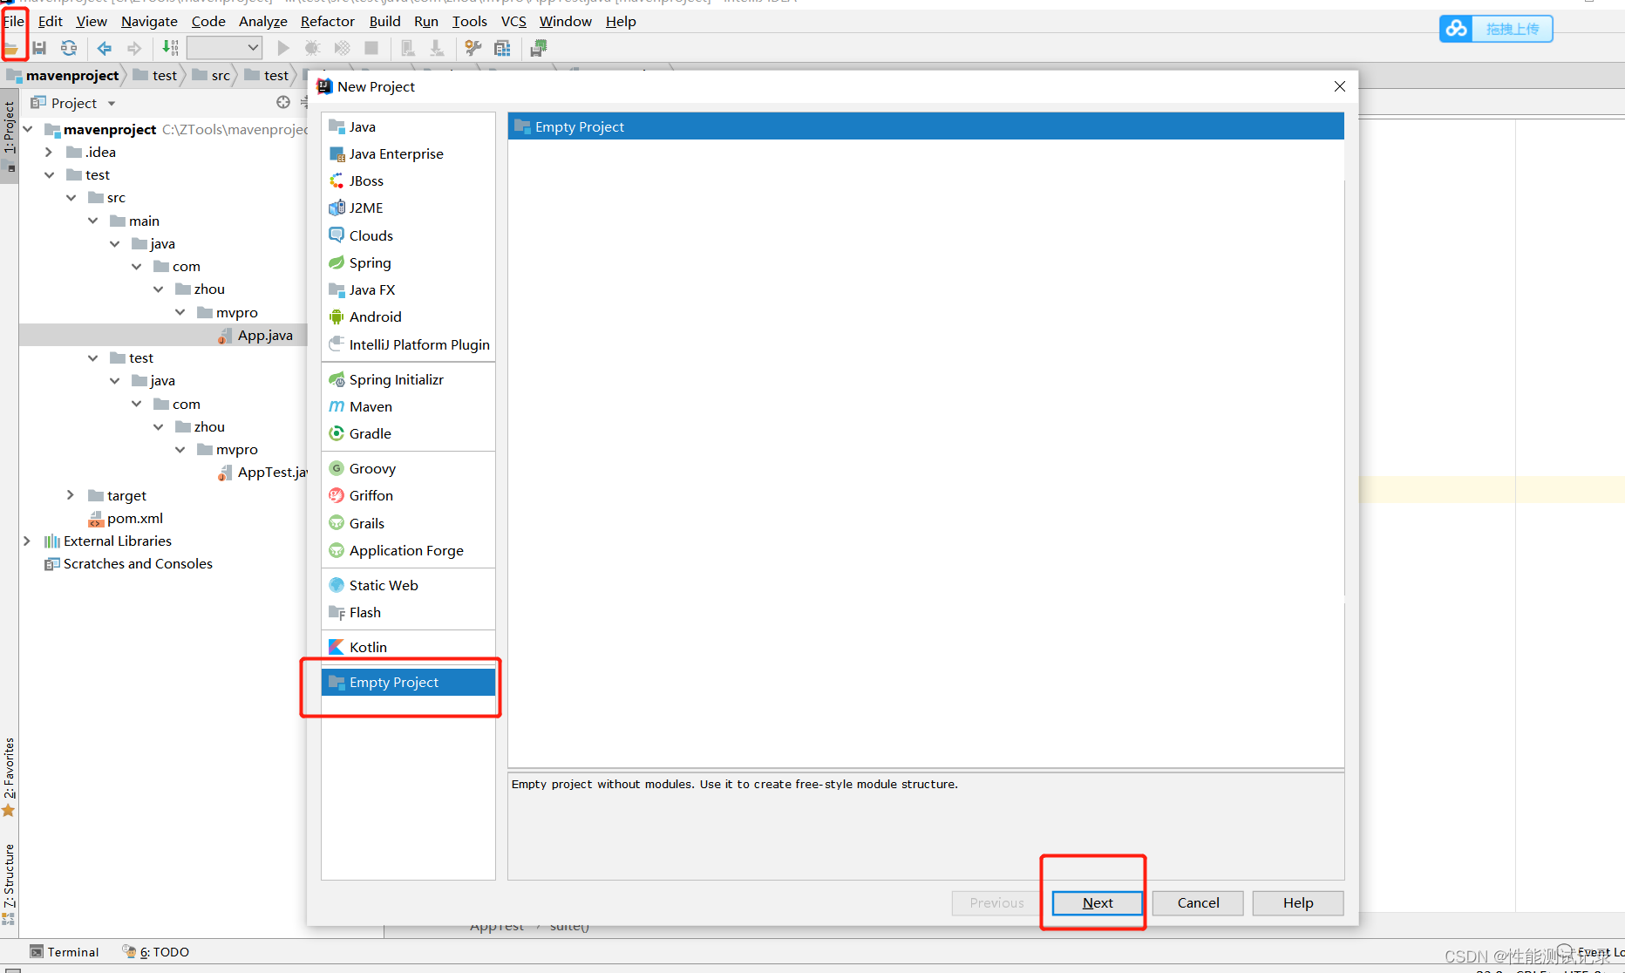
Task: Collapse the src folder
Action: 71,198
